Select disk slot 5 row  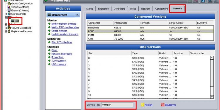coord(149,77)
